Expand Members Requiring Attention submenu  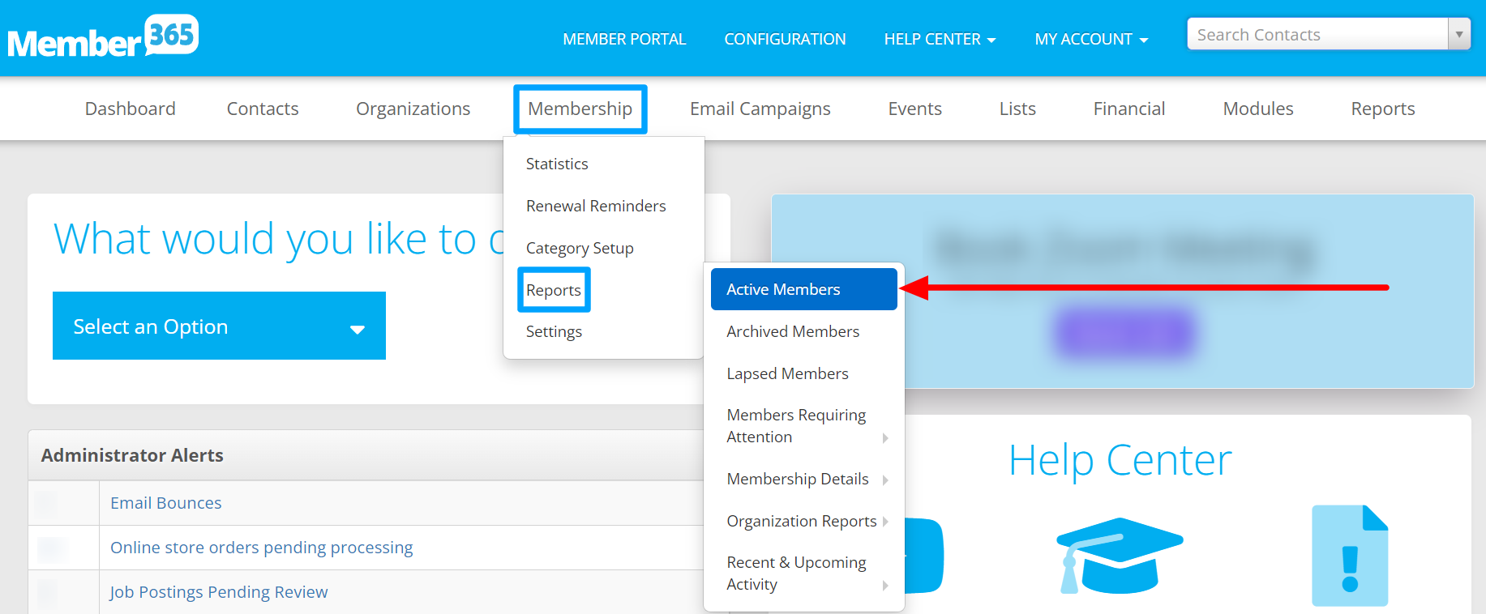804,426
